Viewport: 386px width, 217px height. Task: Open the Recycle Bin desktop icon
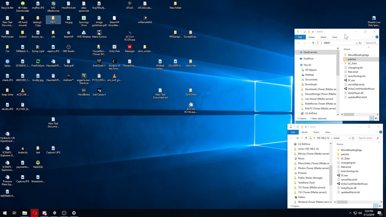7,5
